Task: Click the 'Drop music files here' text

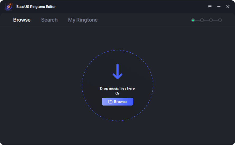Action: coord(117,88)
